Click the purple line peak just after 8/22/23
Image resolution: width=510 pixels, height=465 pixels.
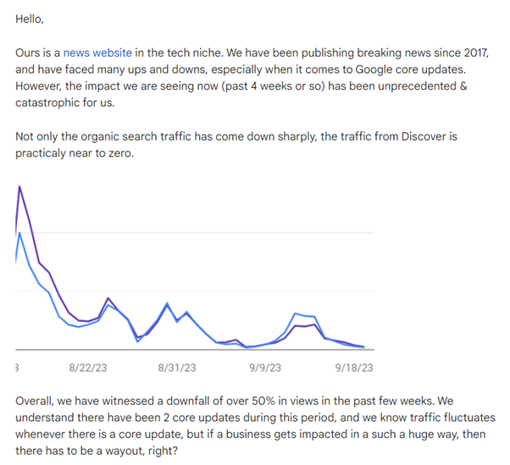(x=108, y=298)
